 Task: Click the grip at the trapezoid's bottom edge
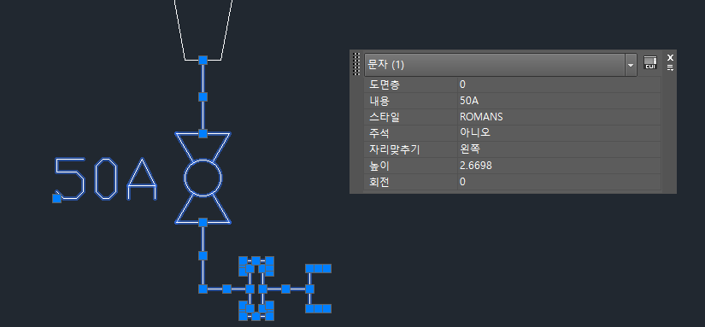(x=203, y=60)
